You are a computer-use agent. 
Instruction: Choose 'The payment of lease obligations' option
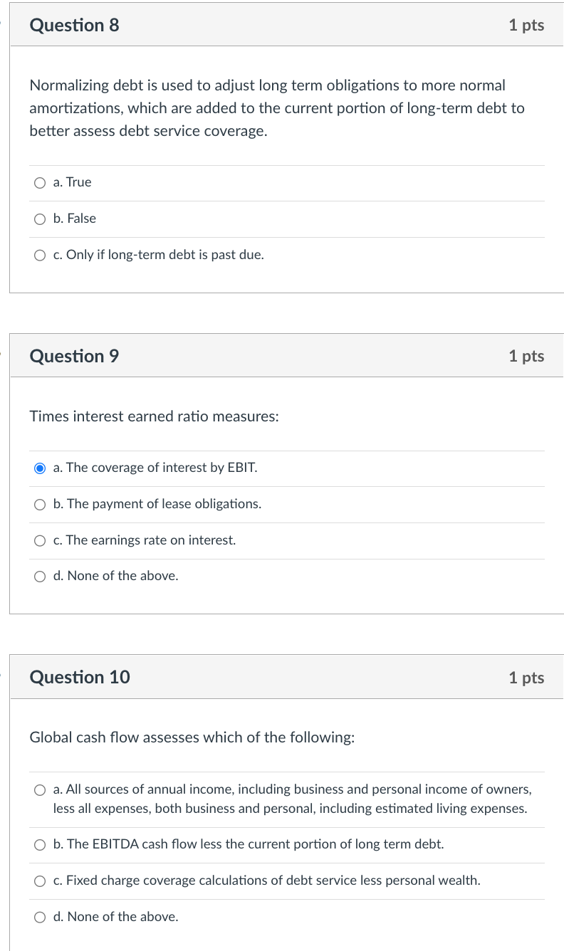(40, 505)
